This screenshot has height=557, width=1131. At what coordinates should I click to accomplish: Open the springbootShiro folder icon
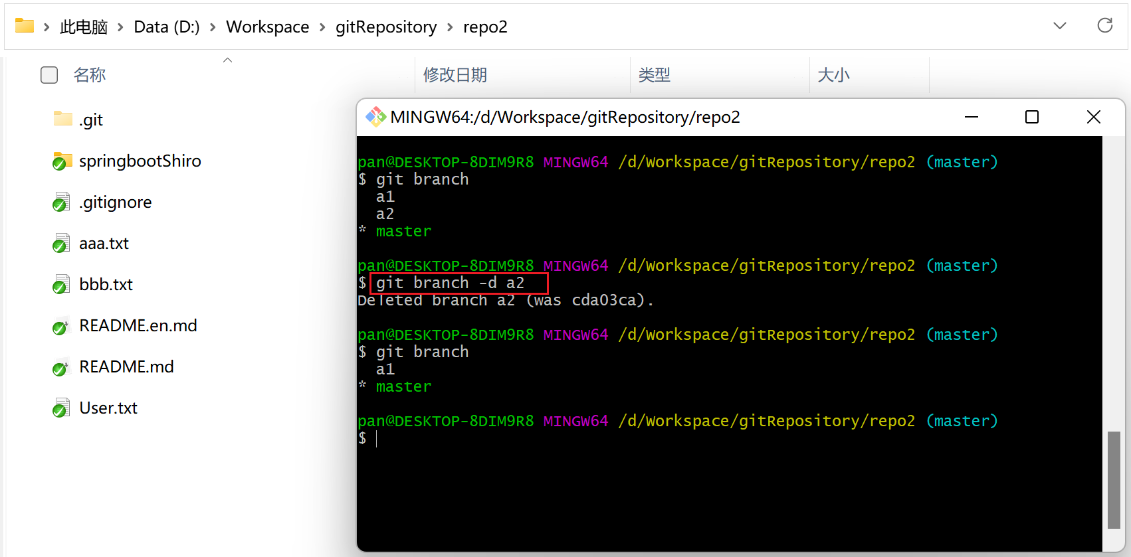pos(62,161)
